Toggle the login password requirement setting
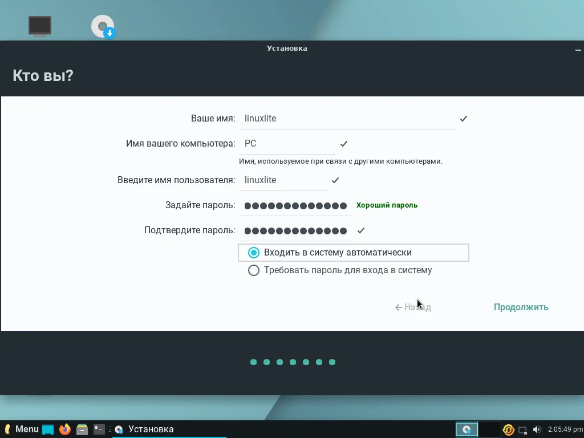 tap(253, 270)
